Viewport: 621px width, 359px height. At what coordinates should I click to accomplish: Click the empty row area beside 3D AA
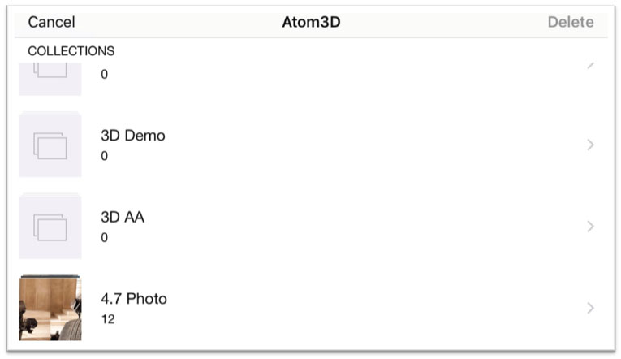(x=364, y=227)
